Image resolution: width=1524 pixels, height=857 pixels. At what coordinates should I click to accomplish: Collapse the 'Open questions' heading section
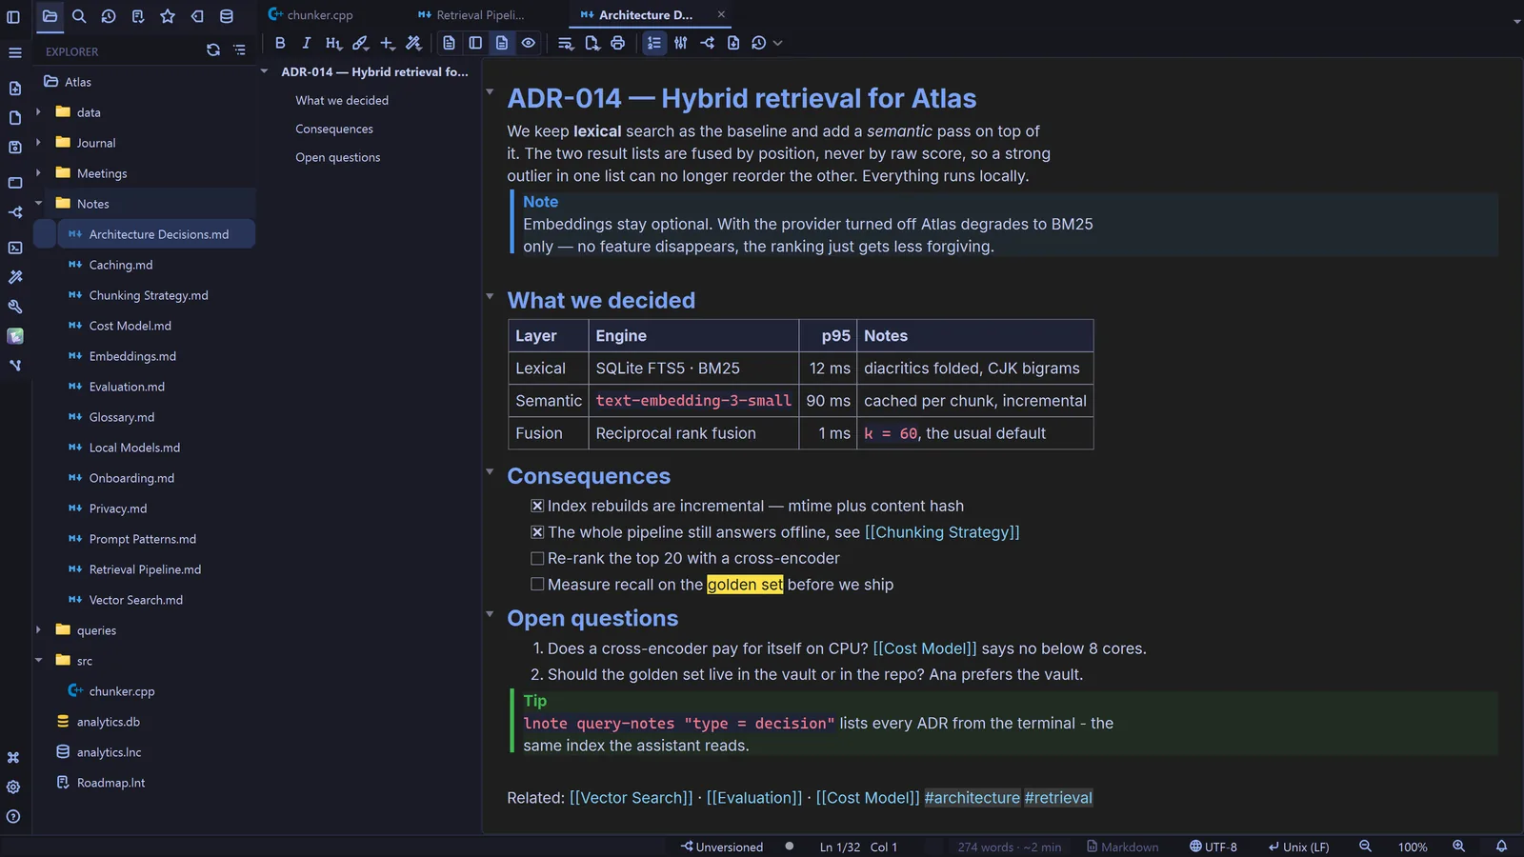[490, 615]
